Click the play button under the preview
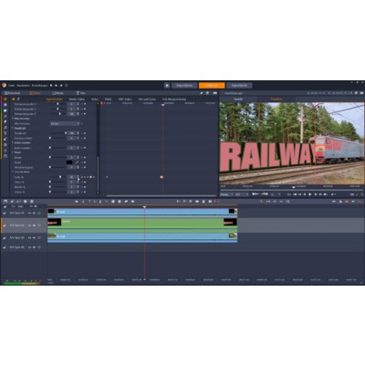 click(309, 194)
